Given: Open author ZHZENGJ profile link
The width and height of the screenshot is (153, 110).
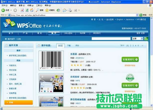Looking at the screenshot, I should click(80, 58).
